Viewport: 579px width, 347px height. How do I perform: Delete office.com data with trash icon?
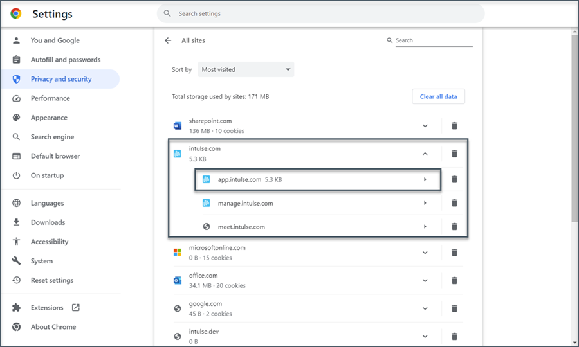pos(454,281)
